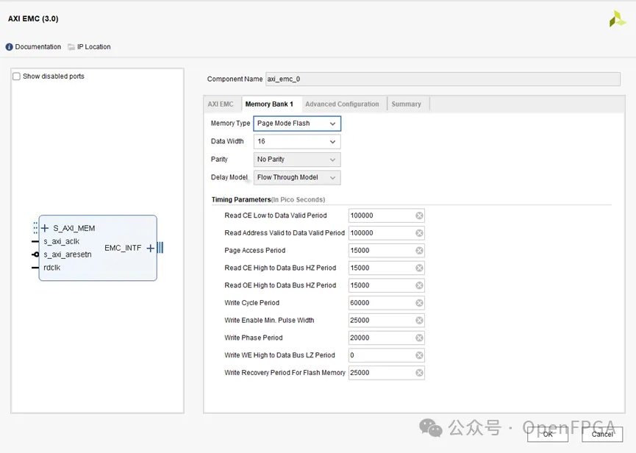The width and height of the screenshot is (636, 453).
Task: Clear the Read CE Low to Data Valid value
Action: coord(419,215)
